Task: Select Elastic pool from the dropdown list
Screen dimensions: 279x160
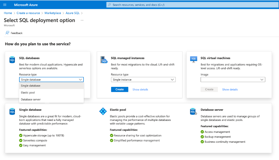Action: (28, 93)
